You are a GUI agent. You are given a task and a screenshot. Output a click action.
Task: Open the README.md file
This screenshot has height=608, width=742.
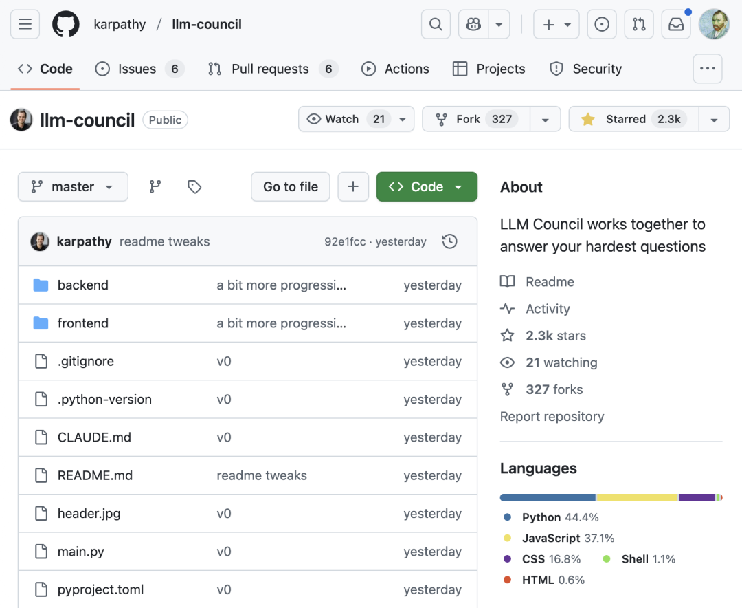95,475
